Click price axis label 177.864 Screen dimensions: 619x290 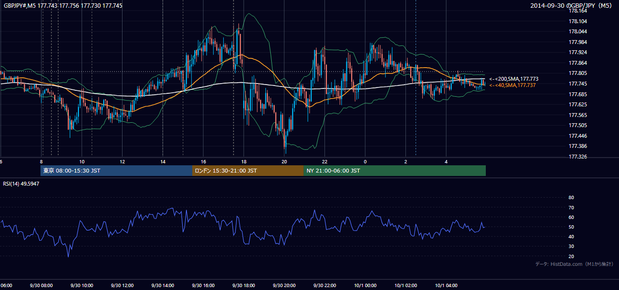click(578, 63)
